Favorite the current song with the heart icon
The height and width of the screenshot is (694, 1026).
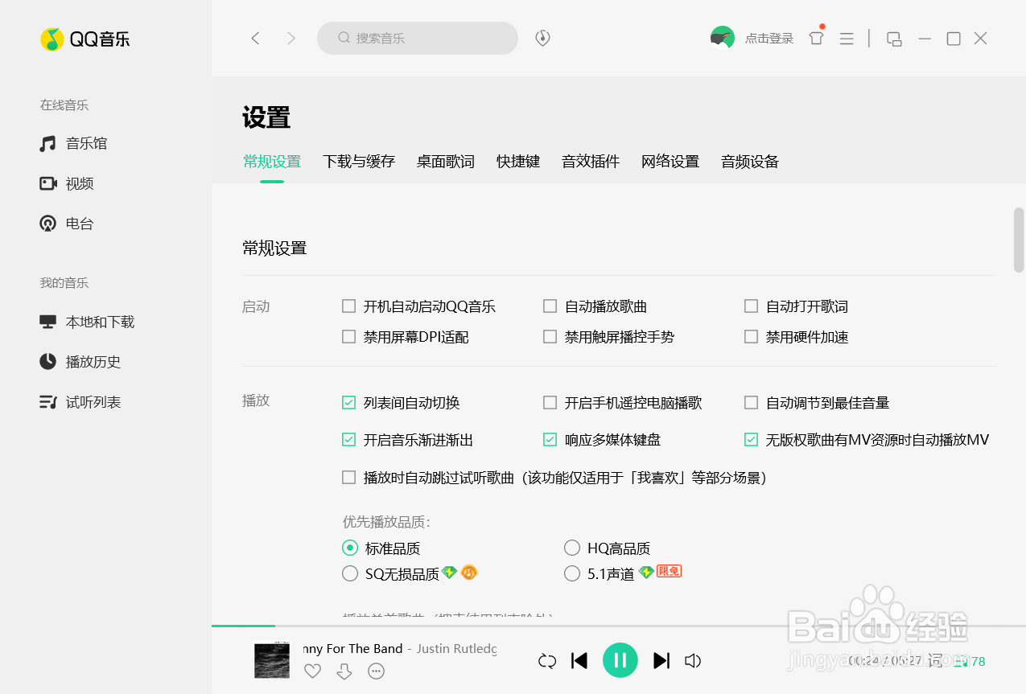312,670
